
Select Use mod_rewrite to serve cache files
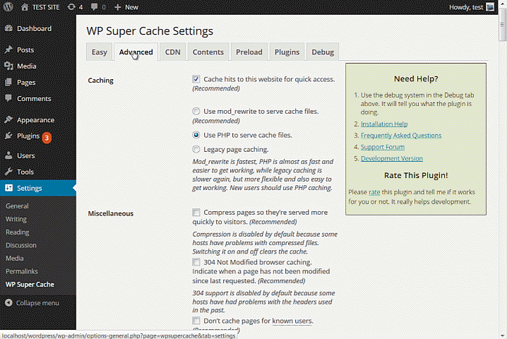tap(196, 112)
